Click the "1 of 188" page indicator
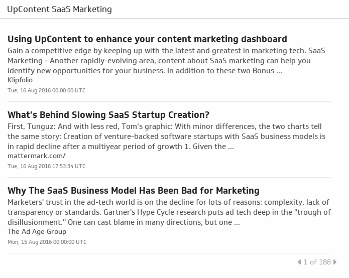This screenshot has height=278, width=349. tap(317, 262)
